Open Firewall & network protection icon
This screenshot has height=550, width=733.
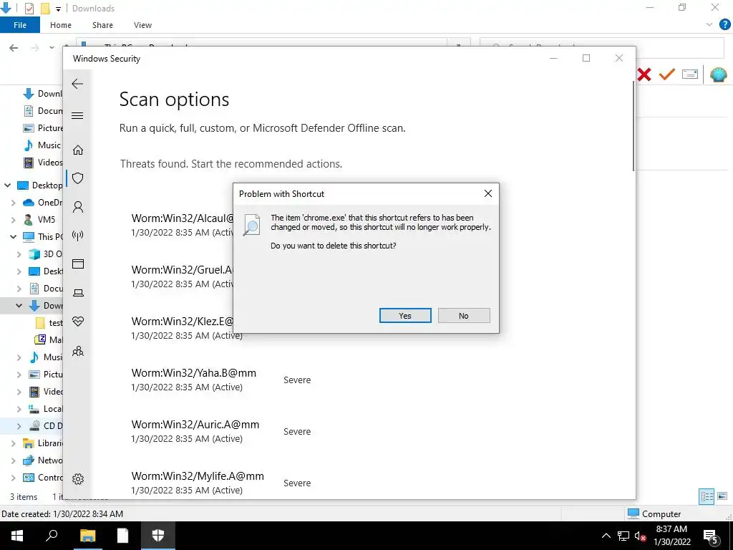(x=78, y=235)
